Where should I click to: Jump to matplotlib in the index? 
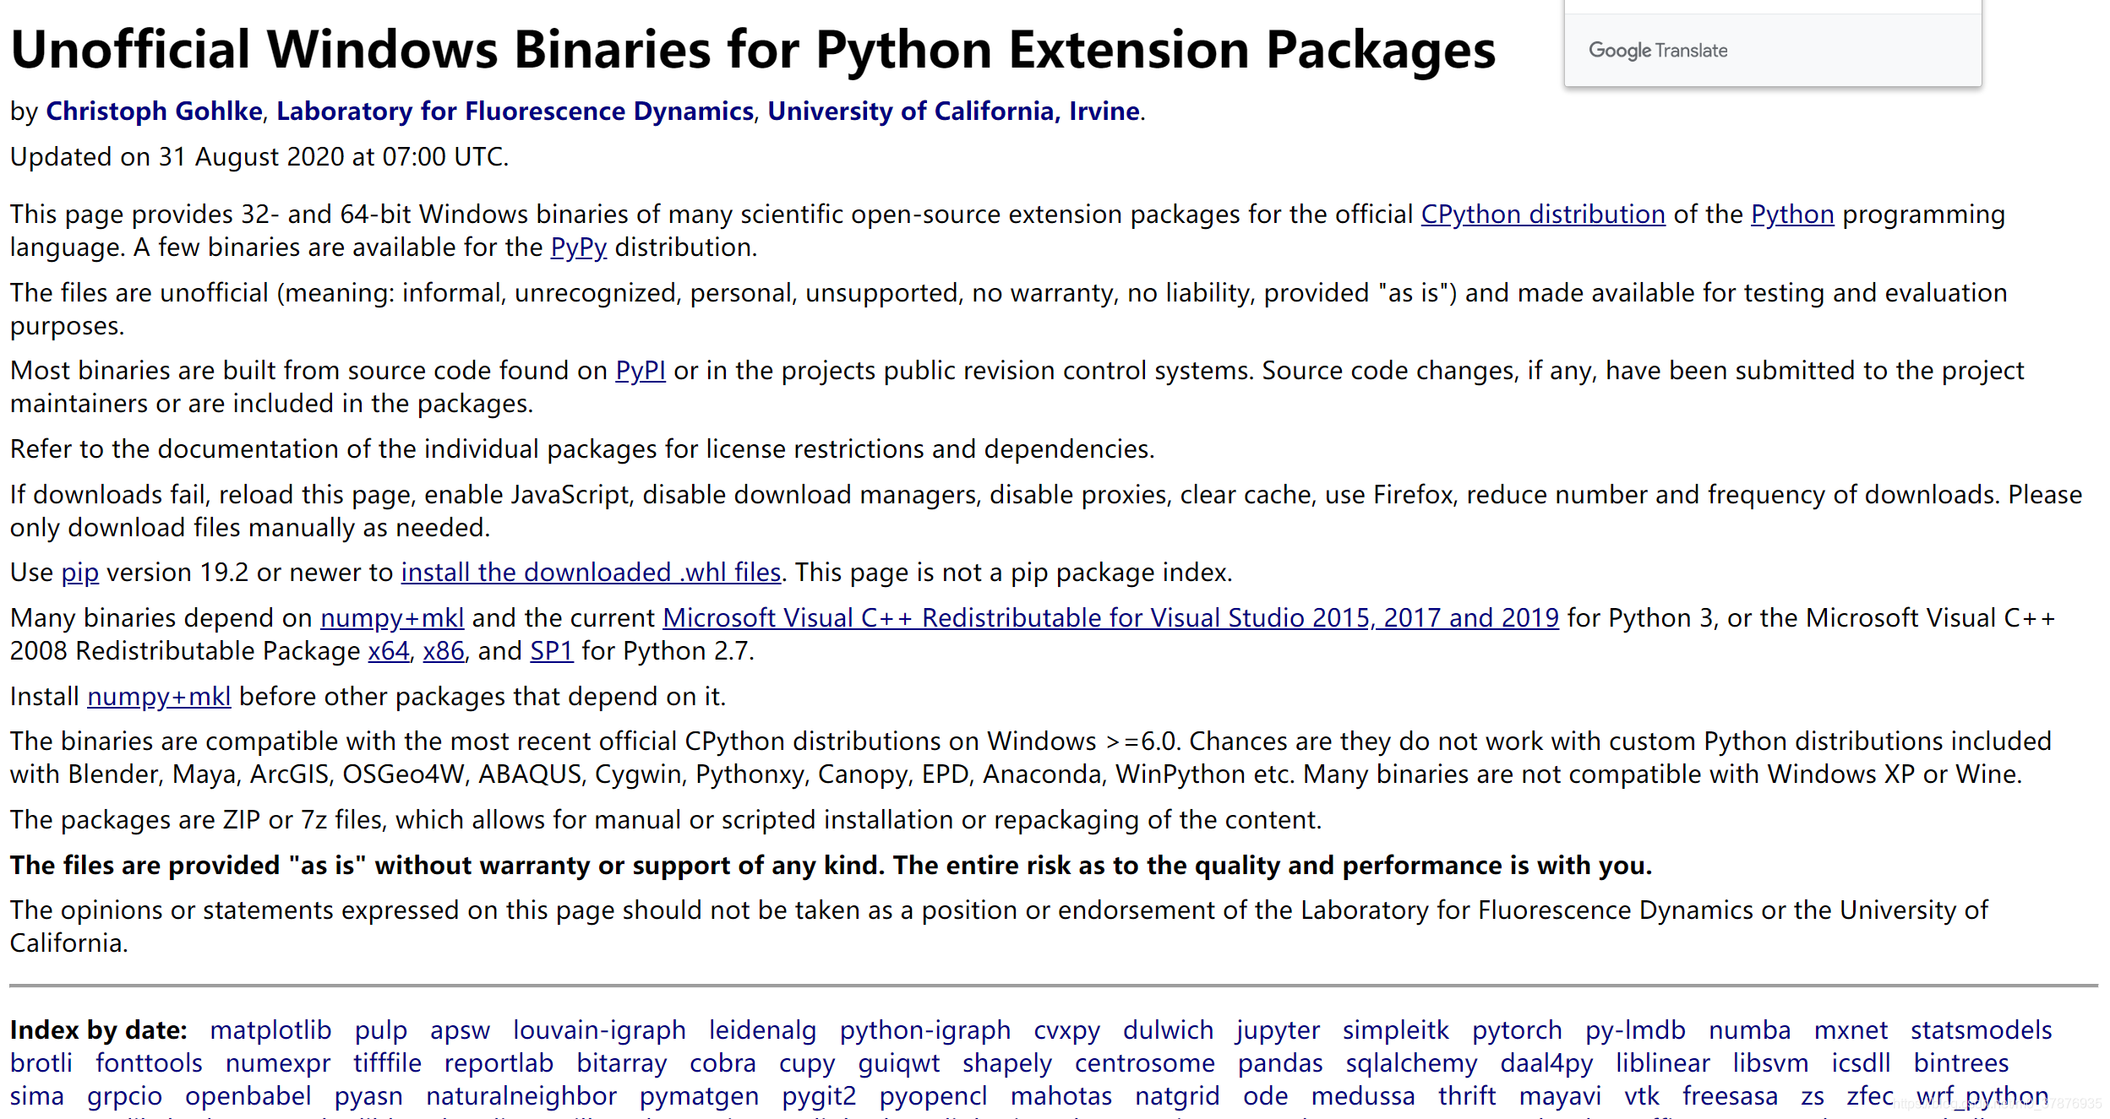click(x=270, y=1030)
